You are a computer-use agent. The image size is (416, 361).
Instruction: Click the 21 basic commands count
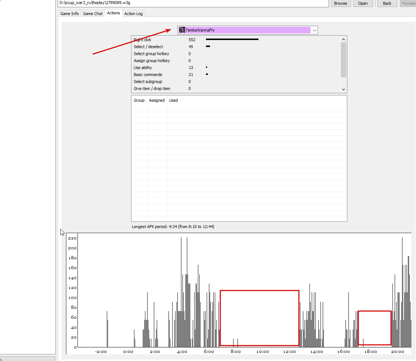coord(191,75)
